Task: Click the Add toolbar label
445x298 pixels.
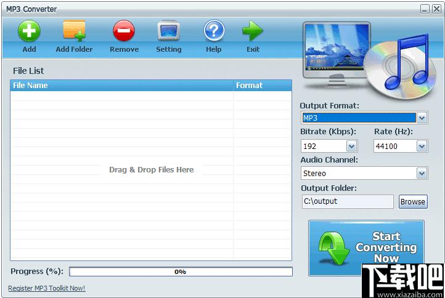Action: 29,49
